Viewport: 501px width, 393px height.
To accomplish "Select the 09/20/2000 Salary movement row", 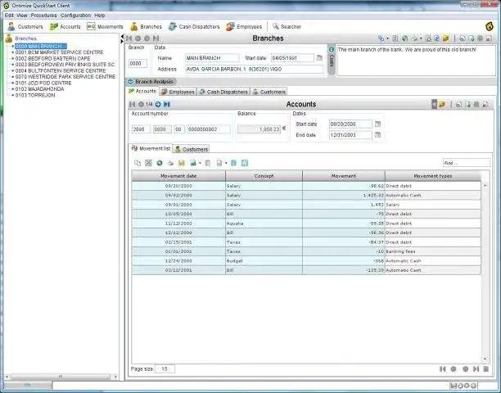I will click(x=306, y=186).
